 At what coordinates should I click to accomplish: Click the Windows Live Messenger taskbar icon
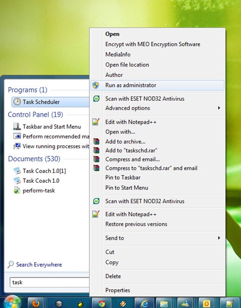185,303
